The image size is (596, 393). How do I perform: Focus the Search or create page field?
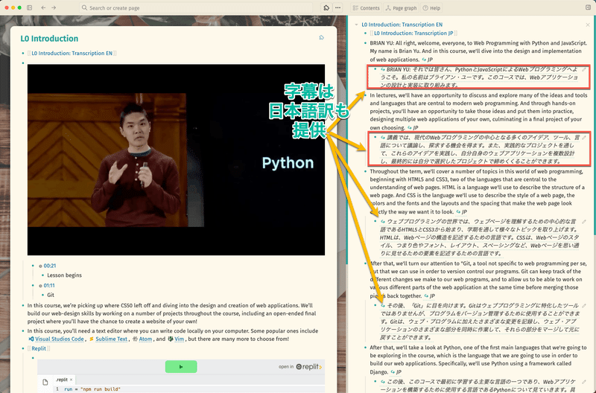point(196,7)
